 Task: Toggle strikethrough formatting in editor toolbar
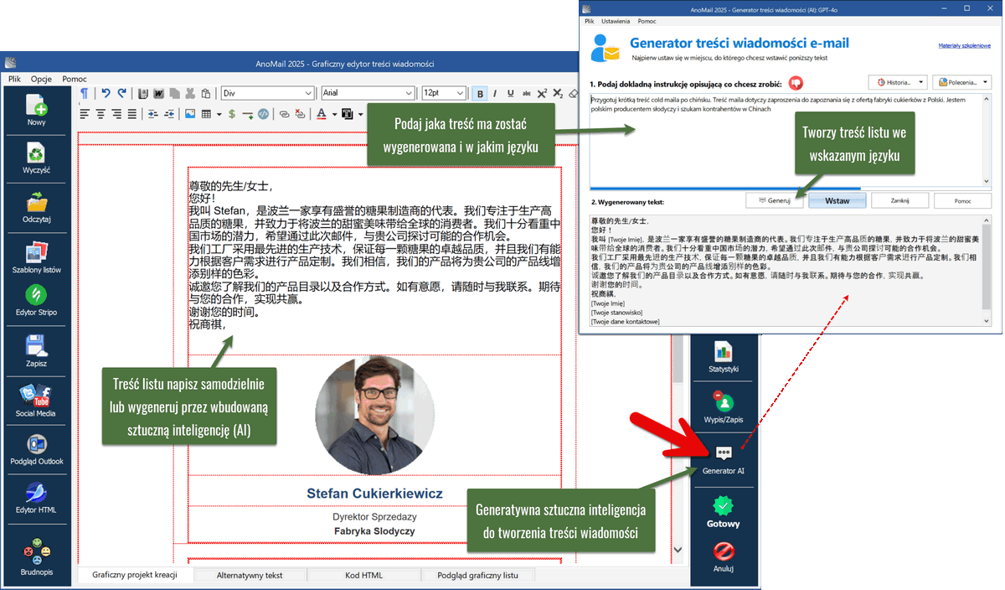pyautogui.click(x=527, y=93)
